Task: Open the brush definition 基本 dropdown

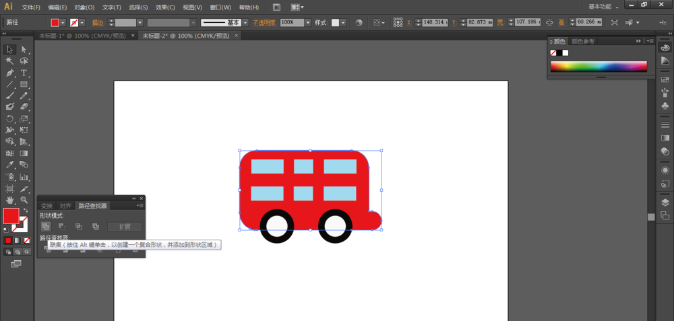Action: tap(245, 22)
